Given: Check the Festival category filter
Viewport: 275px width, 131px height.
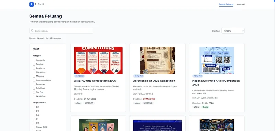Looking at the screenshot, I should [34, 64].
